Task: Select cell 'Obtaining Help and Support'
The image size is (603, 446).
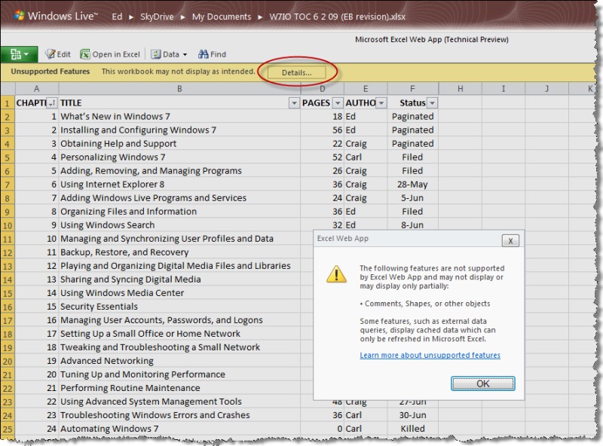Action: [179, 143]
